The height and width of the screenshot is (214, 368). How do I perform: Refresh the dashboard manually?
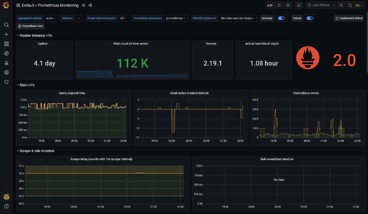pyautogui.click(x=349, y=5)
